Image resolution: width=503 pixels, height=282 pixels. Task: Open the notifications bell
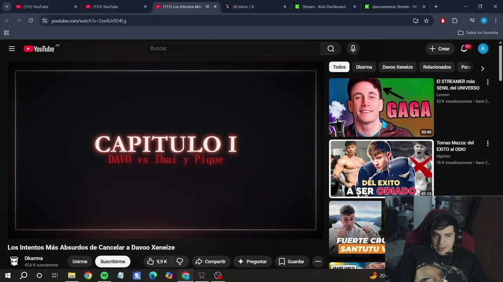coord(464,49)
